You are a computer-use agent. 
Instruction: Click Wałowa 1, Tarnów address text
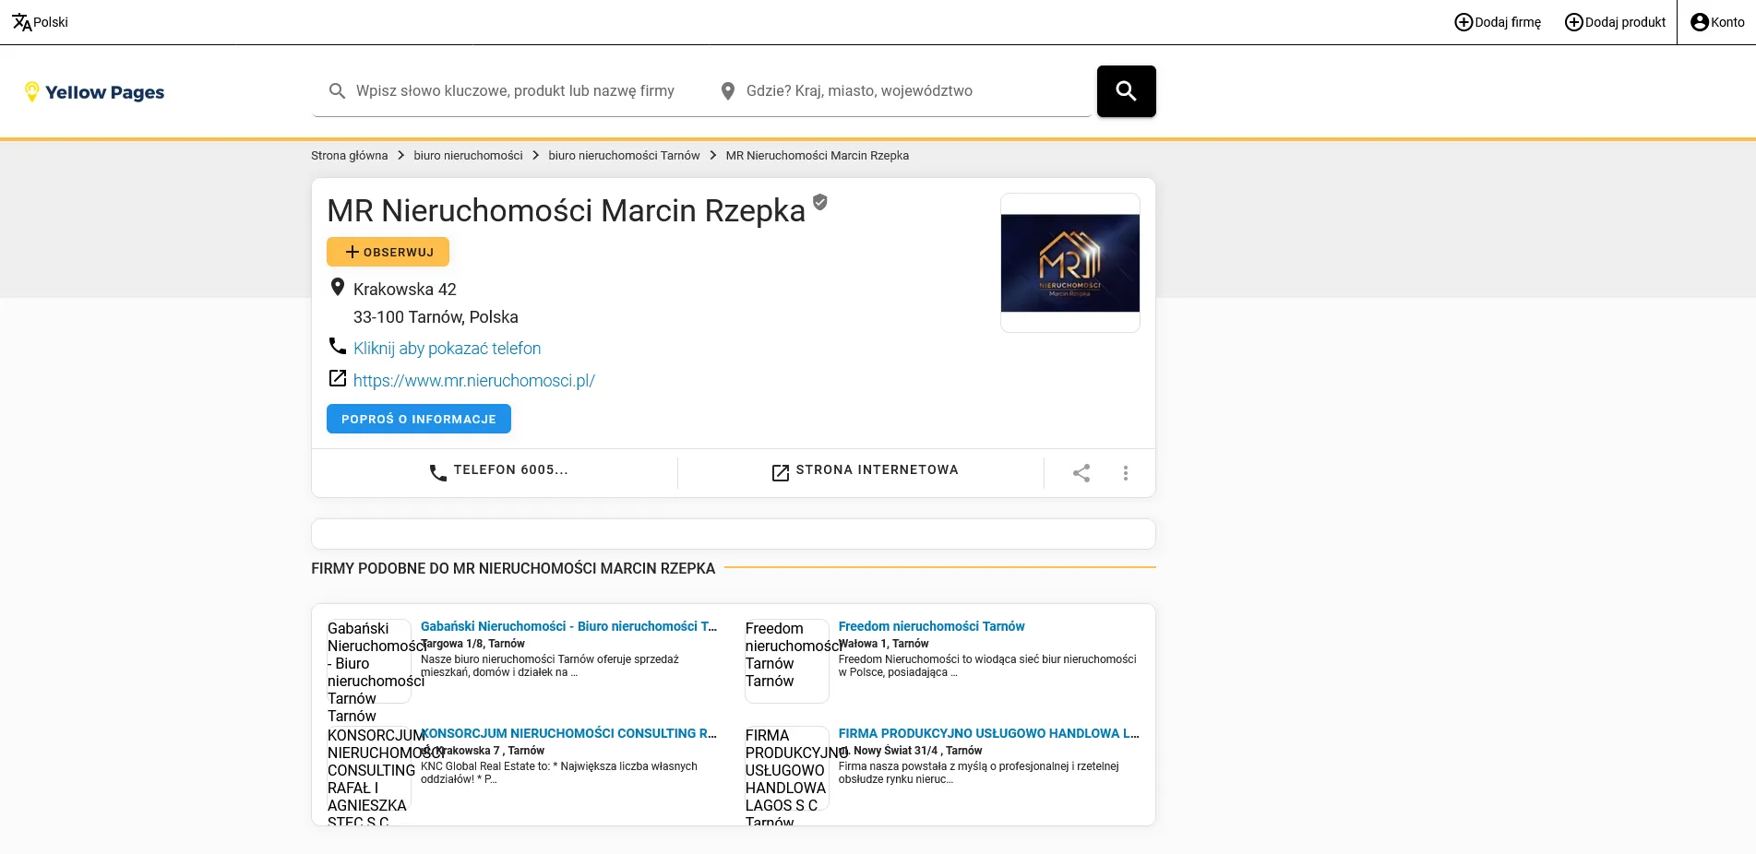(883, 644)
